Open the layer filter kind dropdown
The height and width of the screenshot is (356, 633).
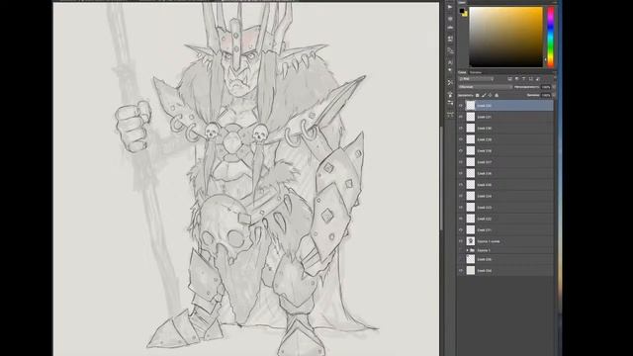pos(476,79)
